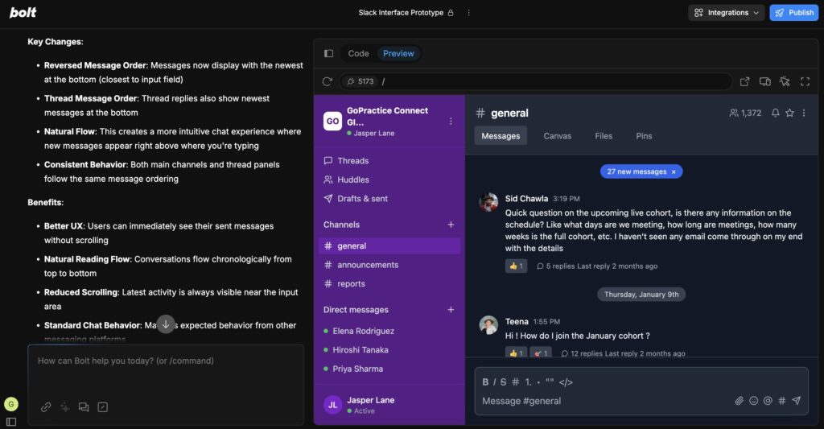Screen dimensions: 824x429
Task: Attach a link in Bolt prompt
Action: pyautogui.click(x=46, y=407)
